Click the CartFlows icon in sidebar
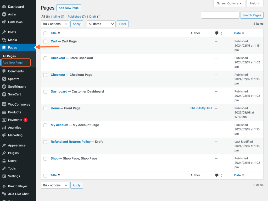The height and width of the screenshot is (201, 268). [x=4, y=22]
